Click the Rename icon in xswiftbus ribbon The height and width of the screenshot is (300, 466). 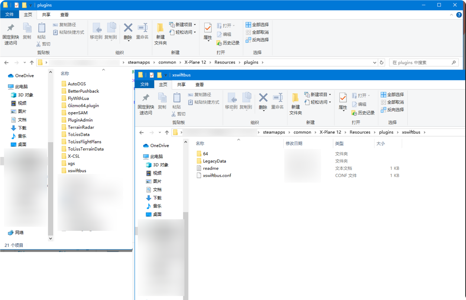(x=277, y=101)
